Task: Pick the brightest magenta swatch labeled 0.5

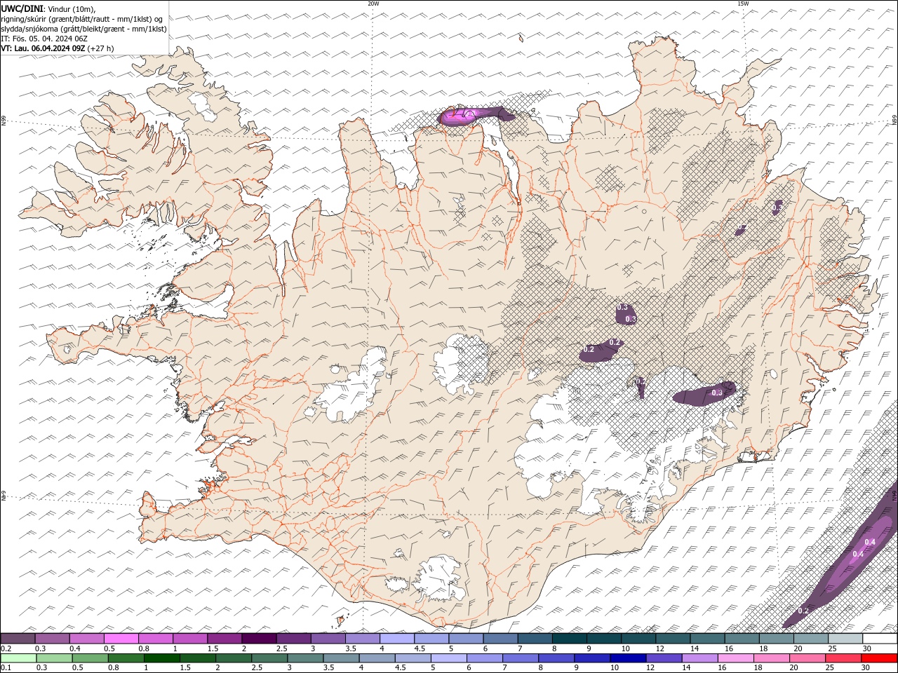Action: tap(121, 639)
